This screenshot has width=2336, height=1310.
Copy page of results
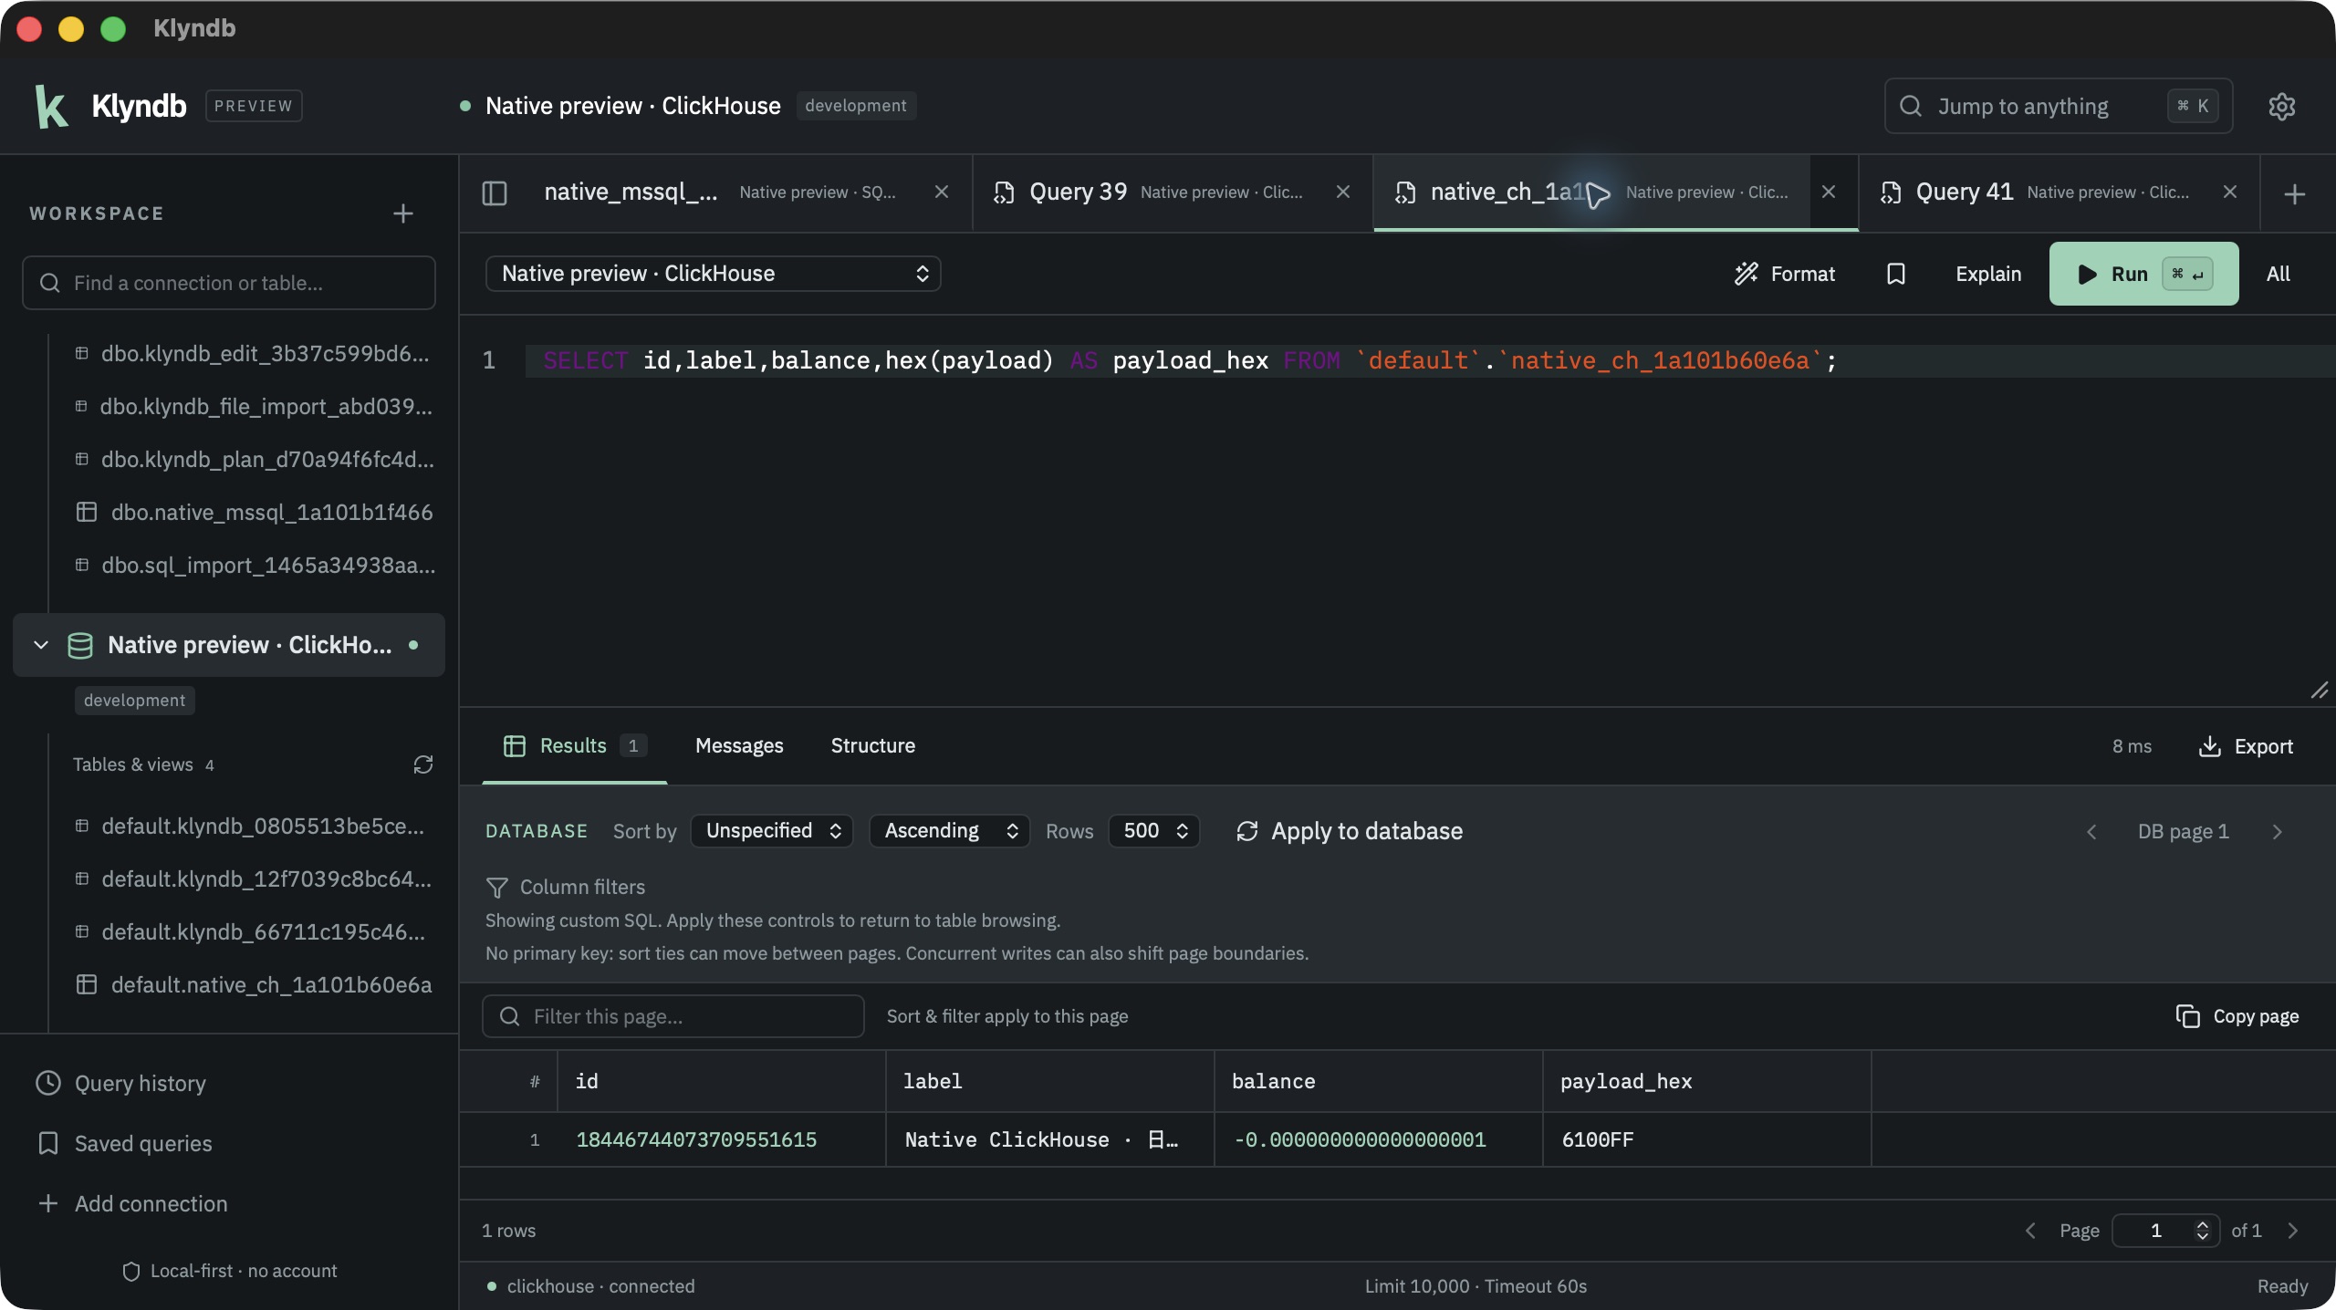(2237, 1016)
